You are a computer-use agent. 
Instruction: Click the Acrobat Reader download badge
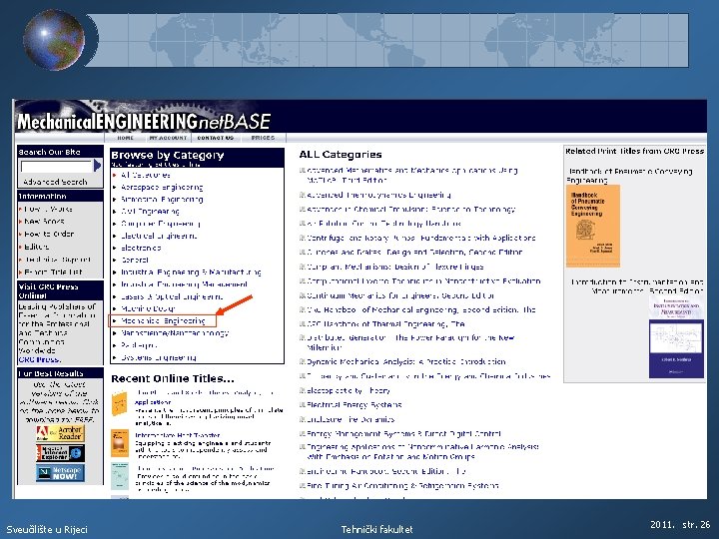tap(61, 433)
